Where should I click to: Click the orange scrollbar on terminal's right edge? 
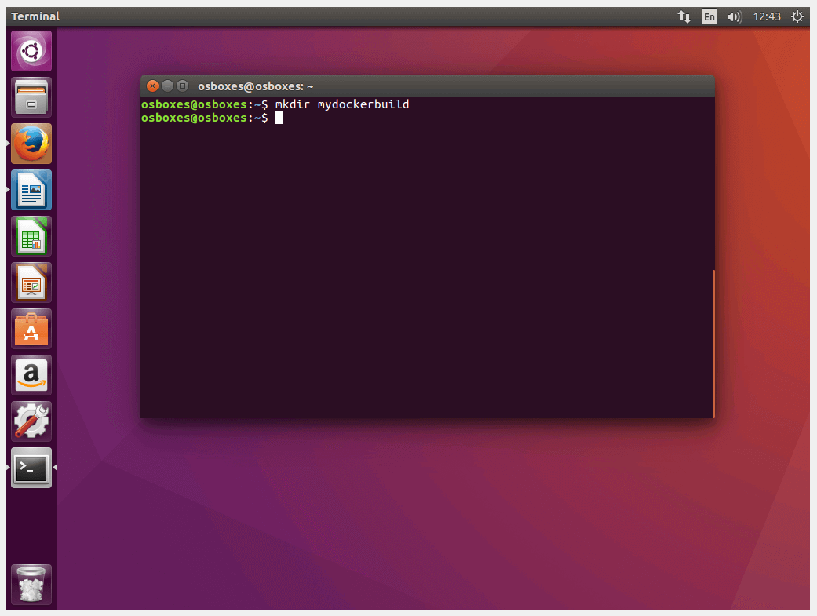coord(713,343)
